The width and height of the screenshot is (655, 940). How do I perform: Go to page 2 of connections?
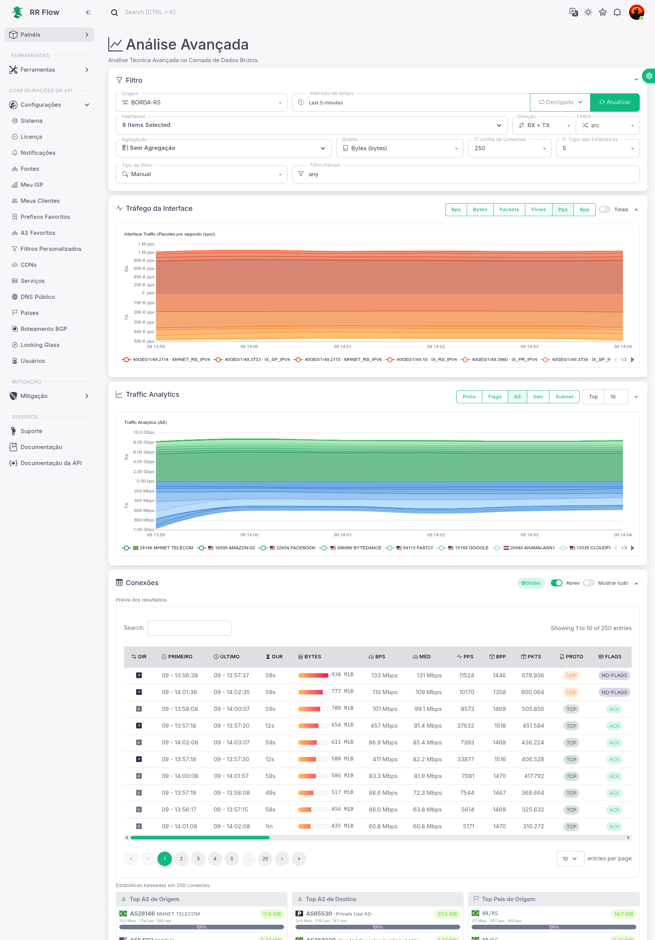click(x=181, y=858)
